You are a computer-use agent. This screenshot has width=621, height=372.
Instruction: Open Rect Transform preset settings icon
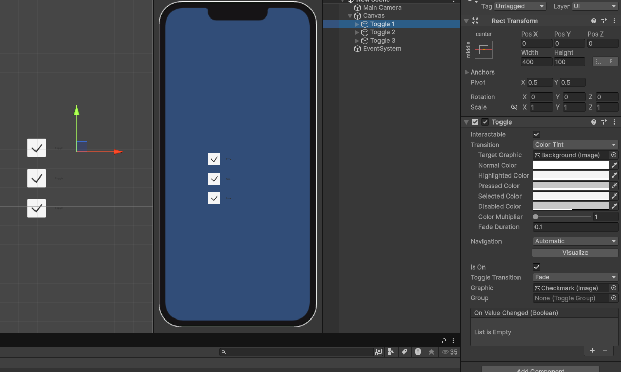tap(604, 21)
